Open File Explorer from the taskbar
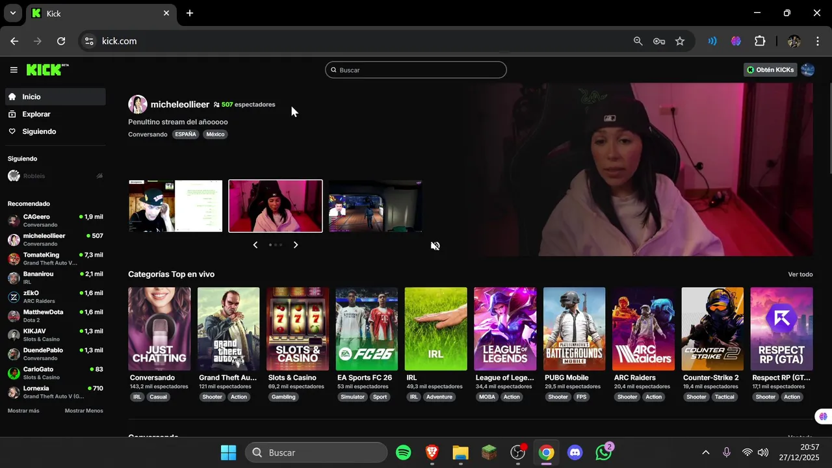The height and width of the screenshot is (468, 832). 461,452
